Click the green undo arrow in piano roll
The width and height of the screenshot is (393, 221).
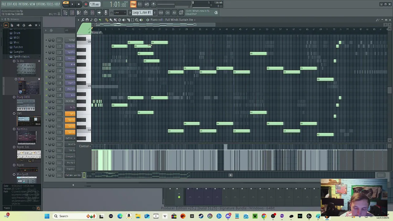click(x=100, y=20)
